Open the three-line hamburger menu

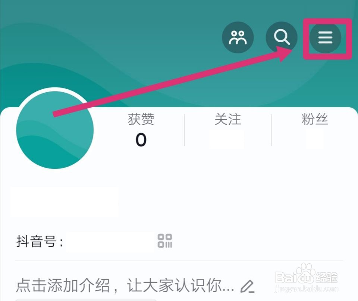(x=325, y=37)
